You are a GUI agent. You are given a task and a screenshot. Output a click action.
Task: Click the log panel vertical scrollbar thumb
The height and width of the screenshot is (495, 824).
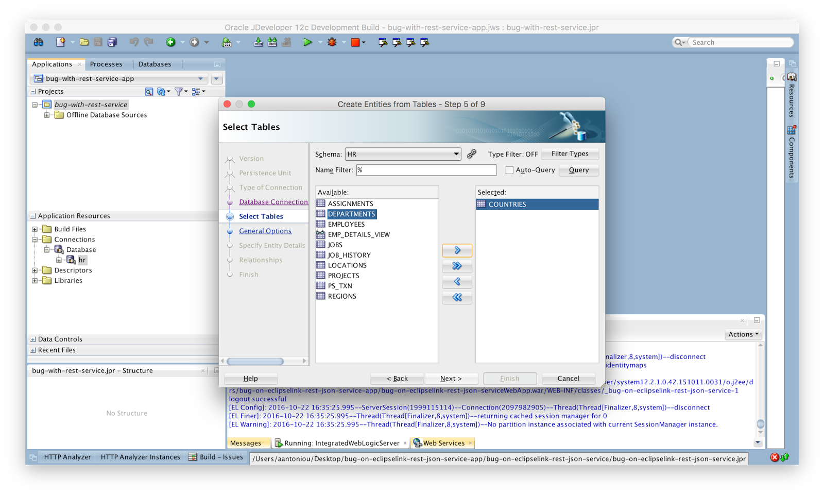coord(761,424)
